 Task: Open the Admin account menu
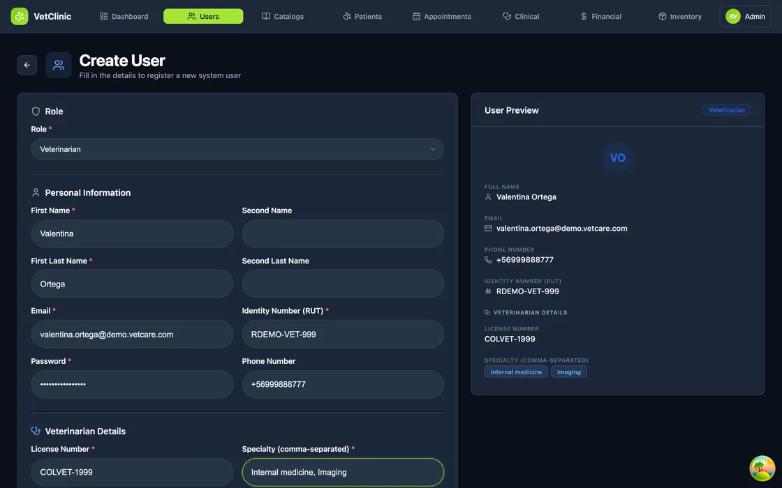coord(745,16)
